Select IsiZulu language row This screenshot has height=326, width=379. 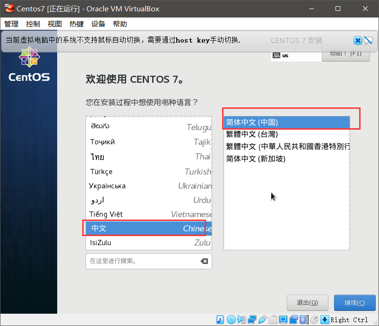coord(149,243)
